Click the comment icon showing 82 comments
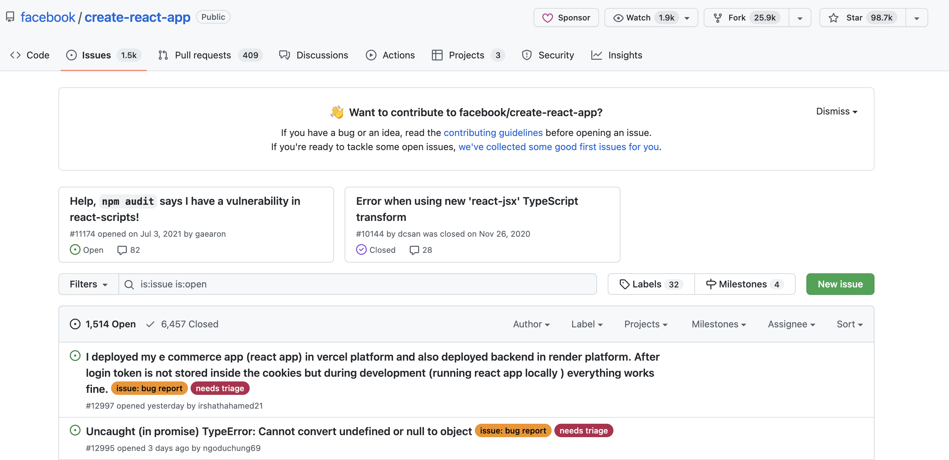 click(122, 250)
